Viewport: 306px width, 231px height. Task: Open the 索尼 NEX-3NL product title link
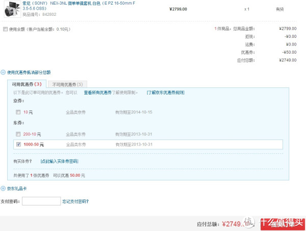tap(79, 6)
